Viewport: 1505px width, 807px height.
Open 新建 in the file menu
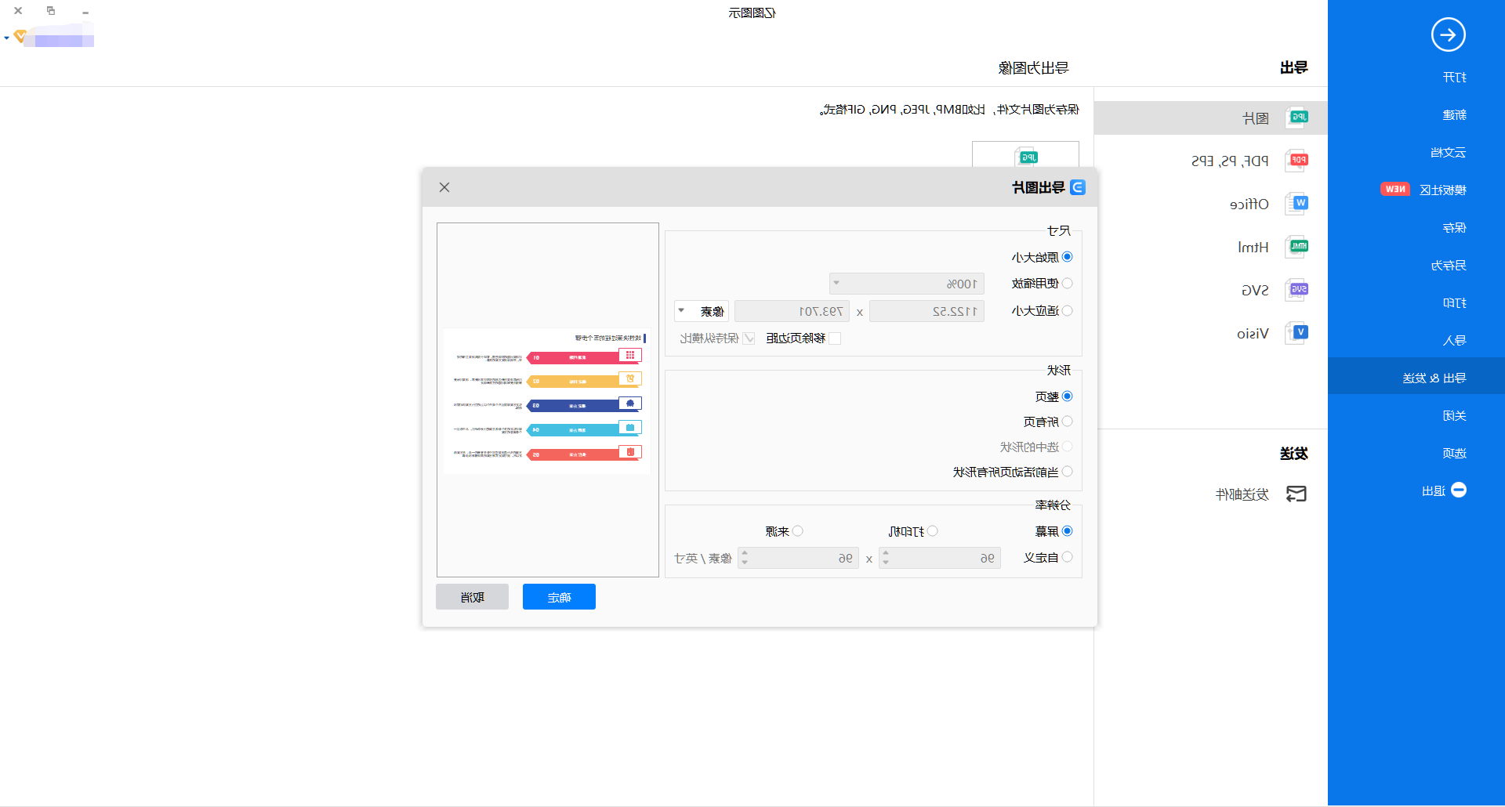(x=1454, y=115)
